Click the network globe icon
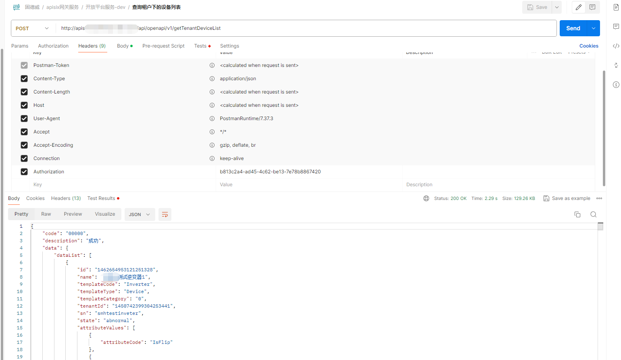The image size is (621, 360). 426,198
